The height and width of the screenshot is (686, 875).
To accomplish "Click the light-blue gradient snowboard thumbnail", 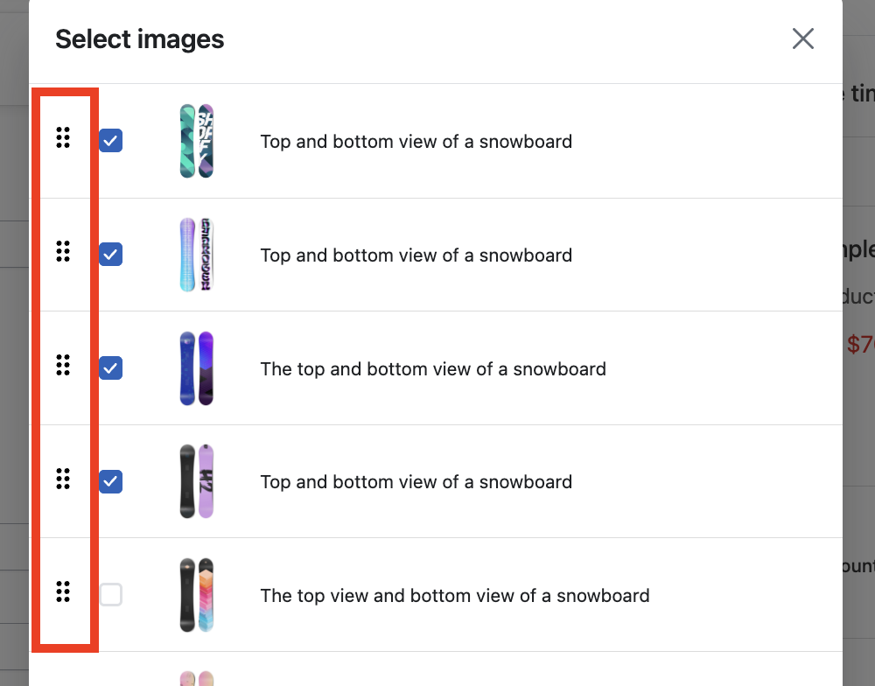I will [197, 255].
